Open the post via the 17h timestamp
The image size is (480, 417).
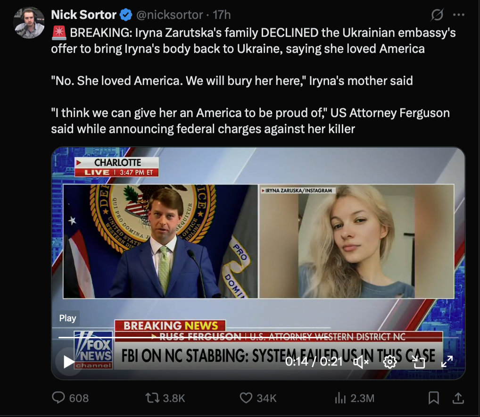[222, 15]
